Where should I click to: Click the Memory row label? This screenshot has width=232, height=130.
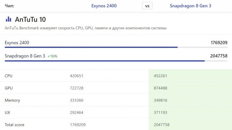coord(12,100)
